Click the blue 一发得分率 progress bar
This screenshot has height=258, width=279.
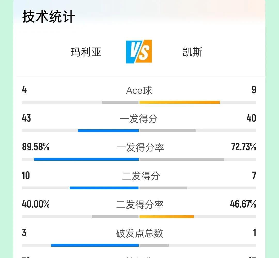pyautogui.click(x=86, y=159)
